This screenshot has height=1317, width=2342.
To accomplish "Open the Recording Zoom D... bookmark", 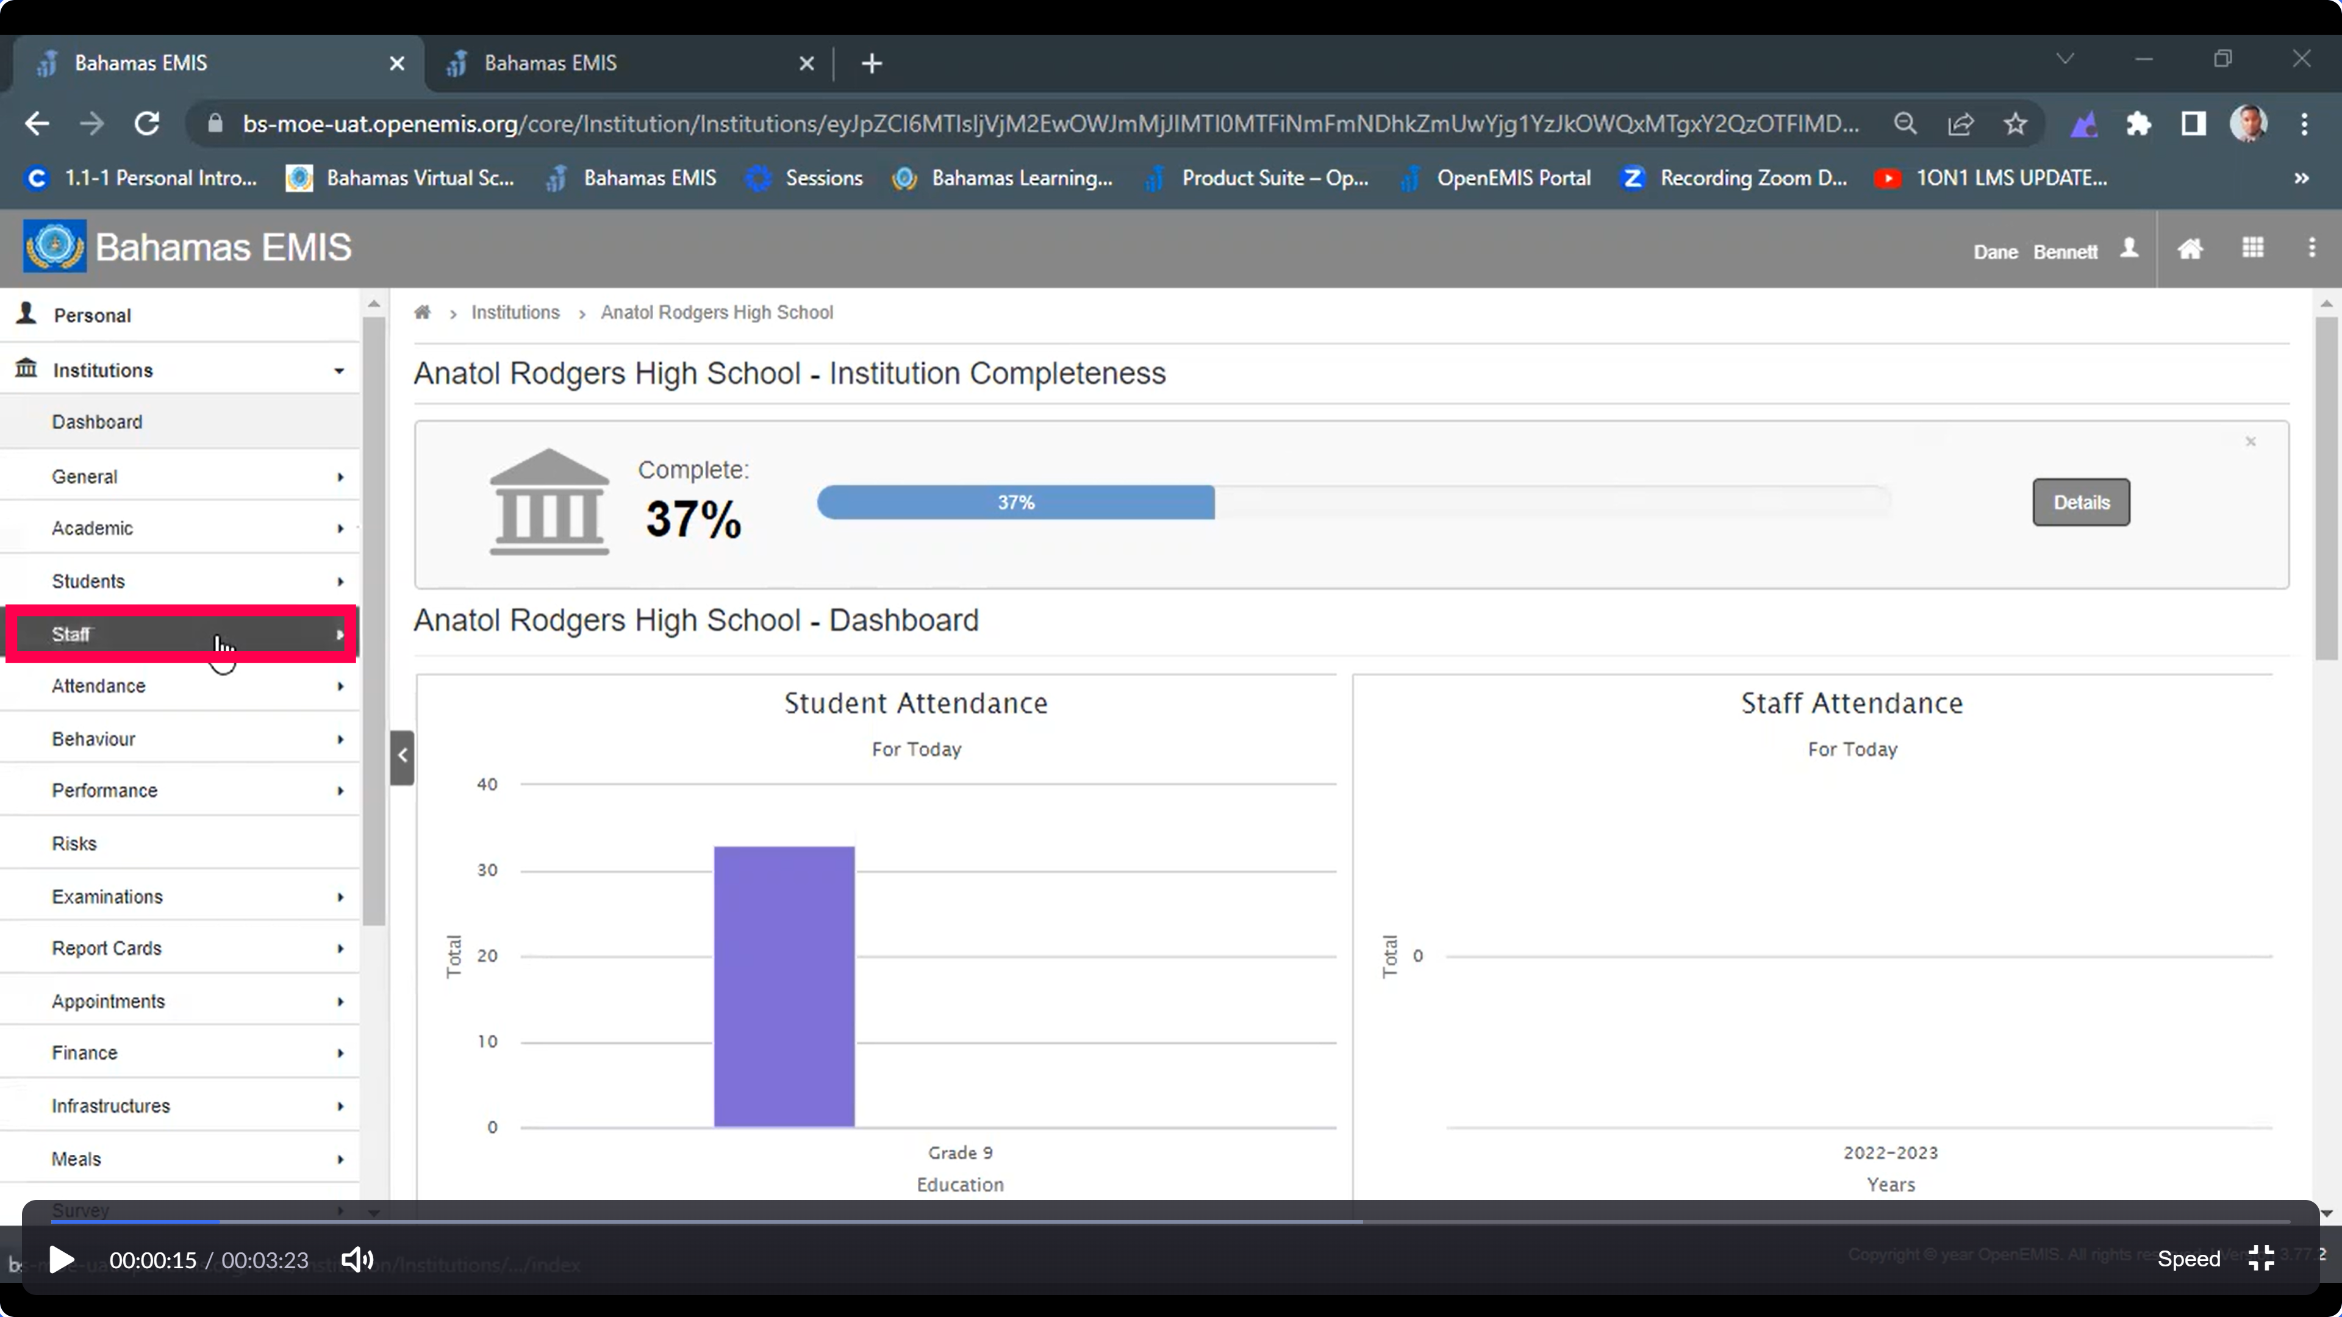I will point(1734,178).
